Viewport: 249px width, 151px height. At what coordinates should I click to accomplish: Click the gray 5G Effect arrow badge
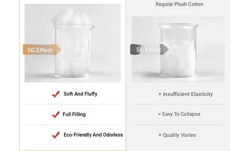click(149, 49)
